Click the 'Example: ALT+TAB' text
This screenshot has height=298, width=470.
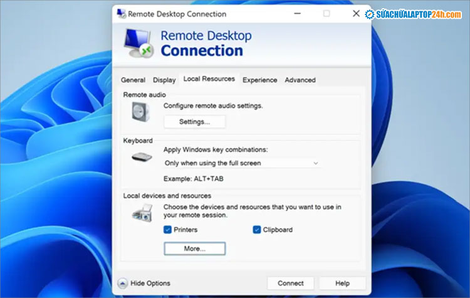(194, 179)
